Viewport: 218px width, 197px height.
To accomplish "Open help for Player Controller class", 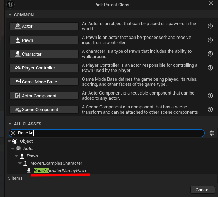I will pyautogui.click(x=210, y=68).
